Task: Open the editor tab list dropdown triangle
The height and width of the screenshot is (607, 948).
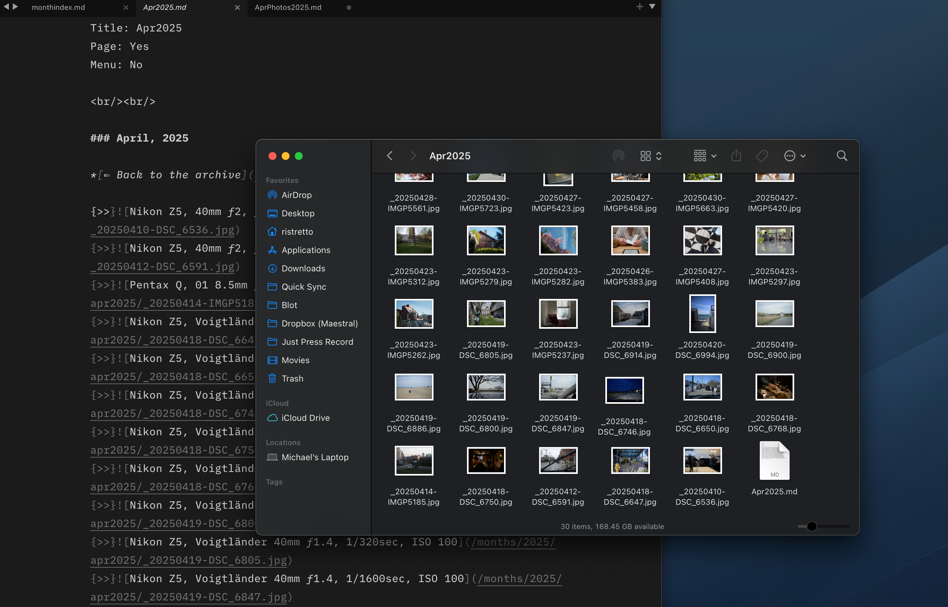Action: pos(652,7)
